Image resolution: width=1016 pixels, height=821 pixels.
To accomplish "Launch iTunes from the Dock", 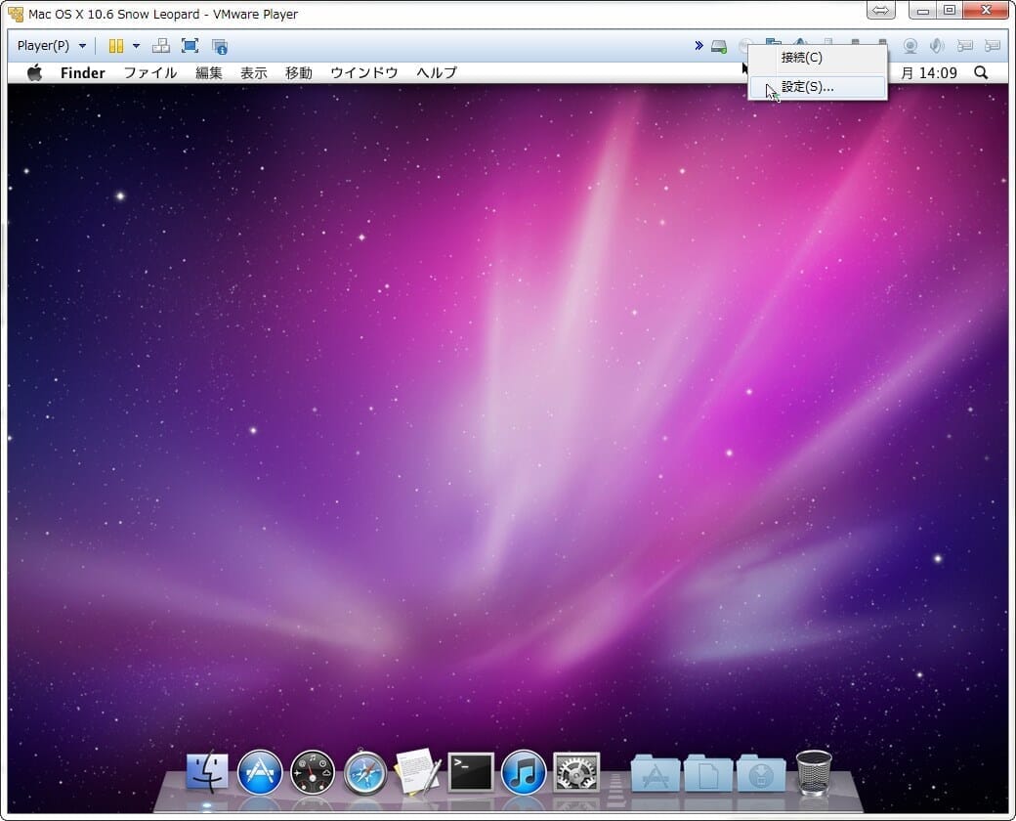I will tap(524, 772).
